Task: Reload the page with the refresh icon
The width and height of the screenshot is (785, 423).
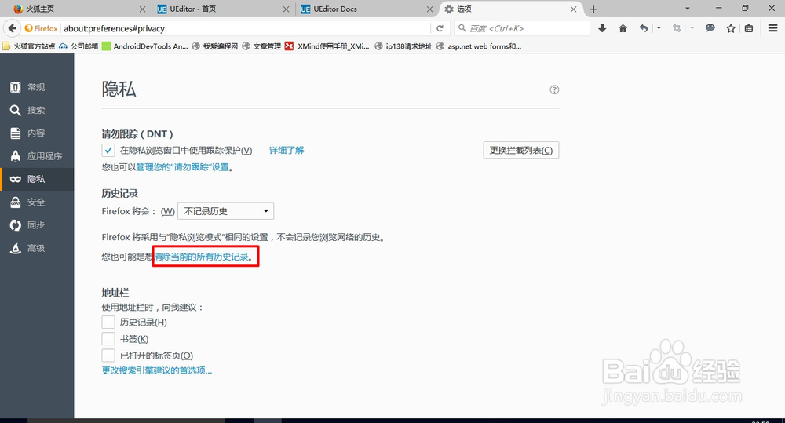Action: tap(440, 28)
